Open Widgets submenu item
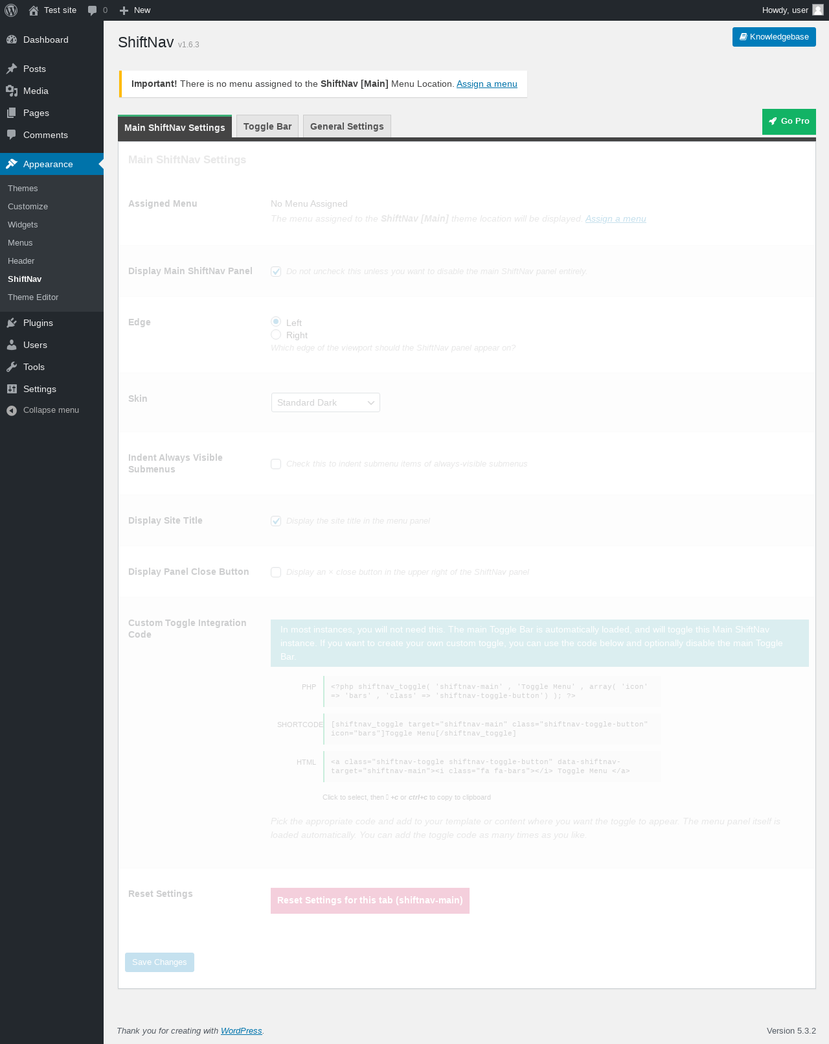 pyautogui.click(x=23, y=225)
